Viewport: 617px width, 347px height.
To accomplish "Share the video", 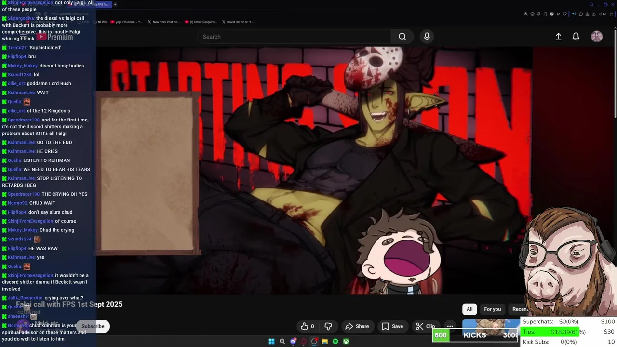I will pyautogui.click(x=357, y=326).
